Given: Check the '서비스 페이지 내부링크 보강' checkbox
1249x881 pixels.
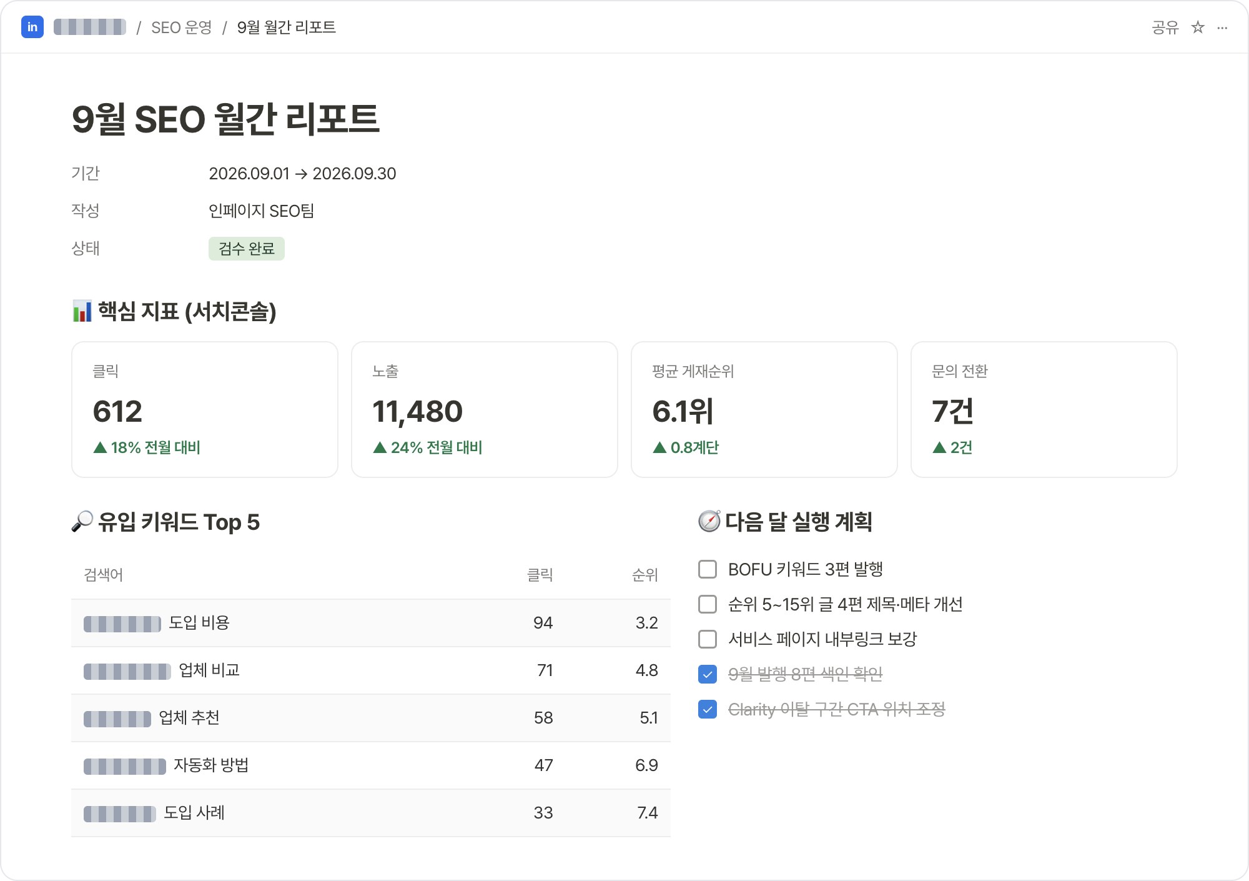Looking at the screenshot, I should tap(708, 639).
